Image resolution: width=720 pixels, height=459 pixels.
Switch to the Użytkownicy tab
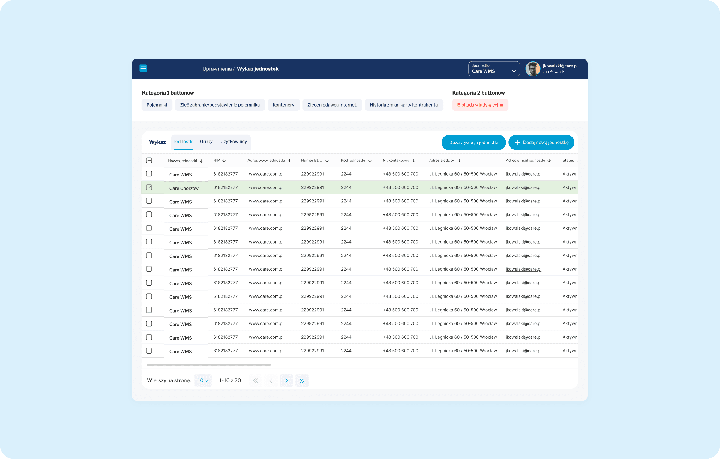(x=234, y=142)
